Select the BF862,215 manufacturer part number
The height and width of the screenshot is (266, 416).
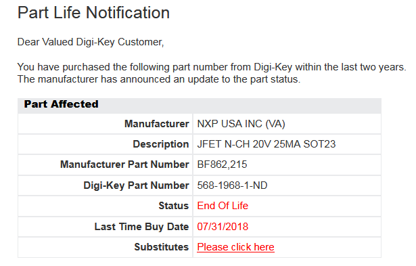(x=222, y=164)
